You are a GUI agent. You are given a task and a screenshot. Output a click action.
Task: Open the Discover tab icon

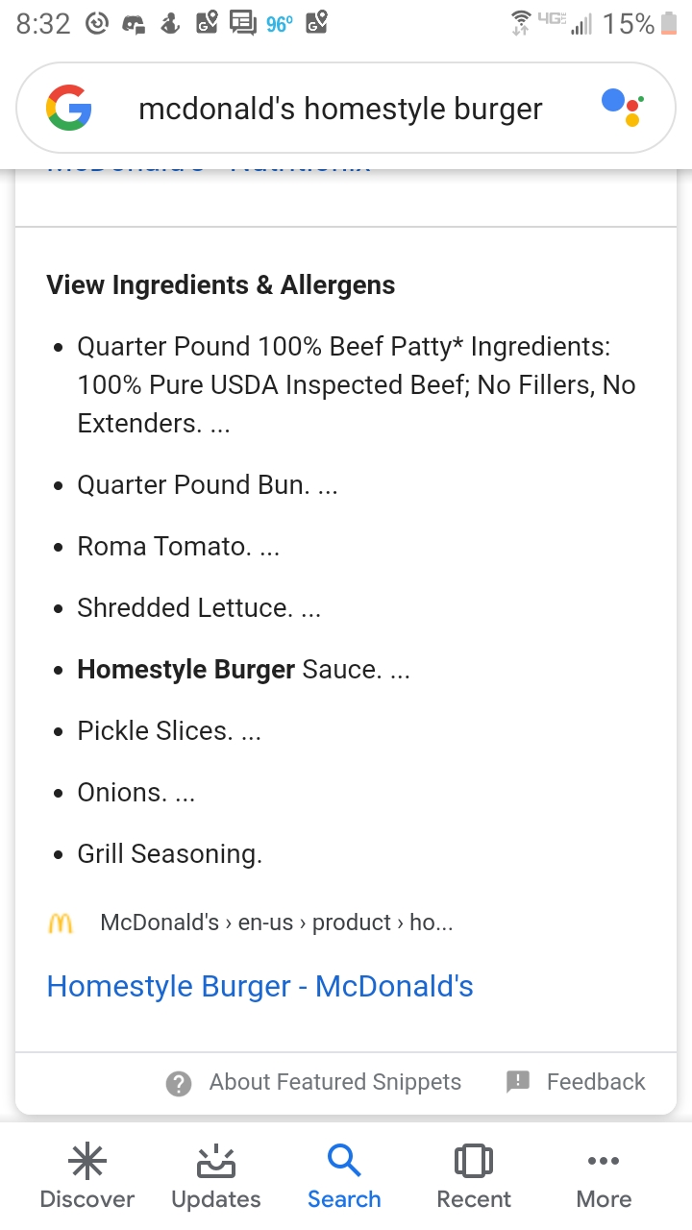point(87,1163)
